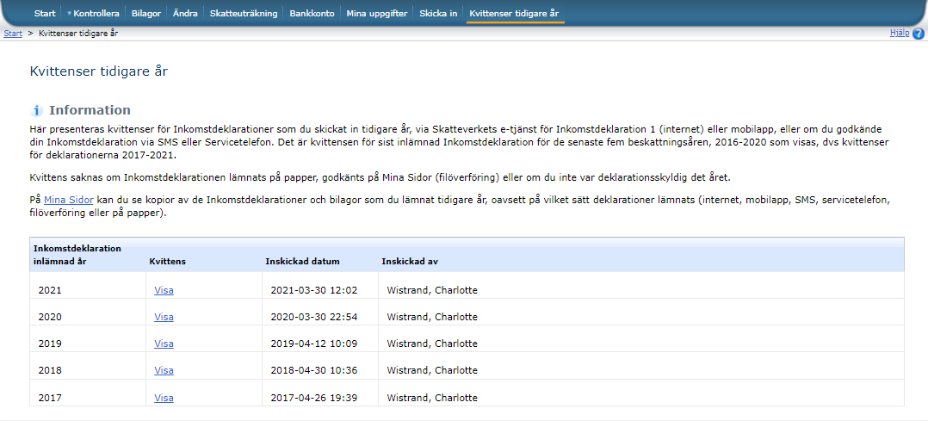Expand the Kontrollera dropdown menu
The height and width of the screenshot is (421, 928).
pyautogui.click(x=93, y=14)
